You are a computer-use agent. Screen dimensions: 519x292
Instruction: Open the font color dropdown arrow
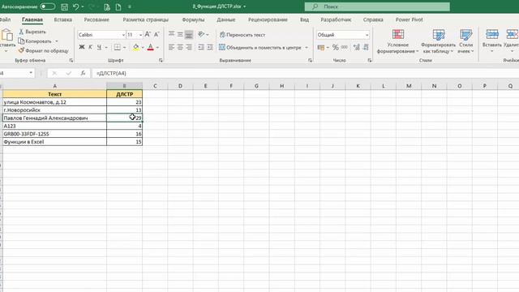(x=157, y=48)
